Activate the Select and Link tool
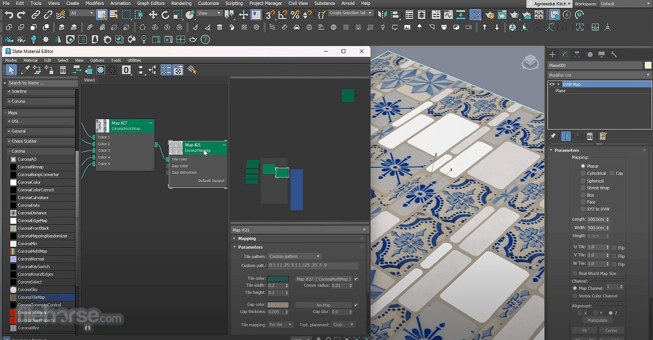653x340 pixels. (35, 15)
